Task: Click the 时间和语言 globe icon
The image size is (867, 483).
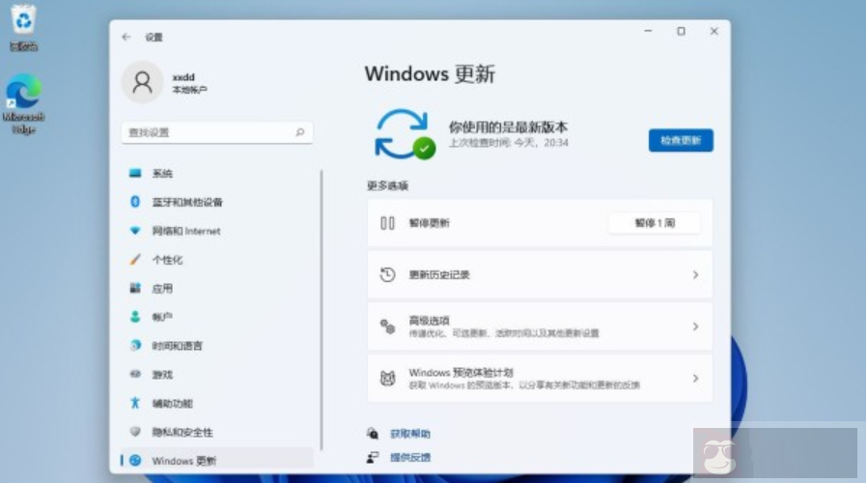Action: tap(135, 345)
